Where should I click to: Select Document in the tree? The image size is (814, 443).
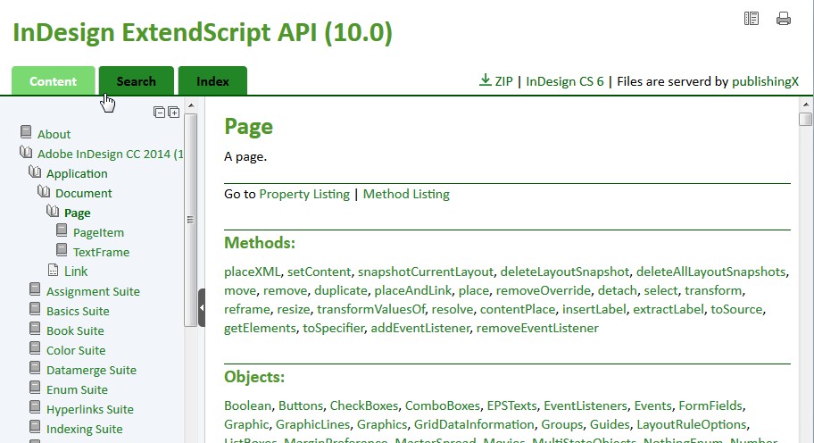(x=84, y=193)
